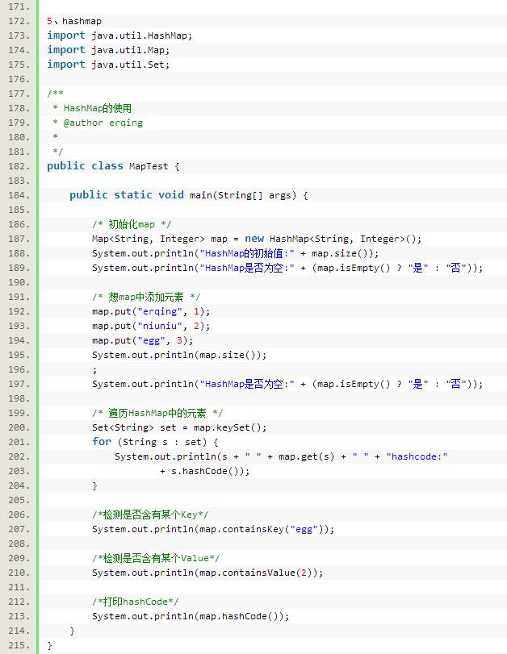
Task: Click the comment "打印hashCode"
Action: tap(136, 602)
